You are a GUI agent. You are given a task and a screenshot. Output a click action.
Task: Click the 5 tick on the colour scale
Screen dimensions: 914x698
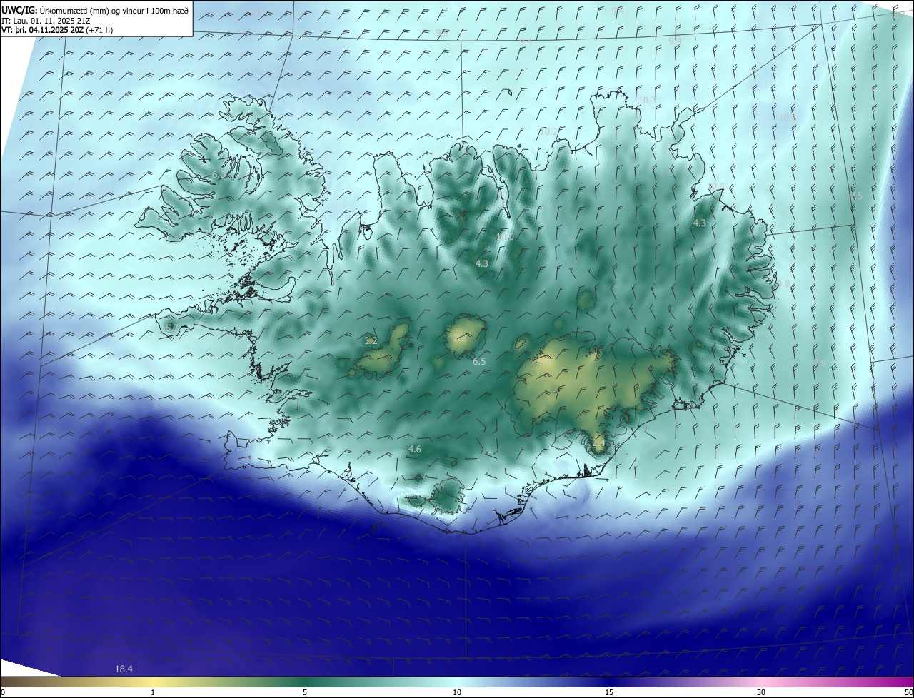[x=305, y=692]
